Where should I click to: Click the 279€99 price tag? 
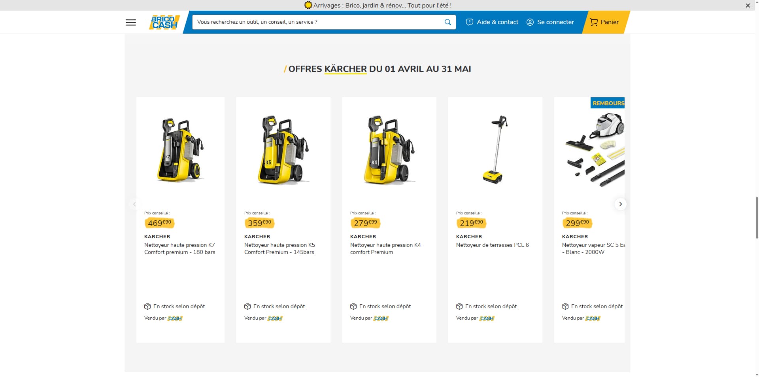coord(365,223)
